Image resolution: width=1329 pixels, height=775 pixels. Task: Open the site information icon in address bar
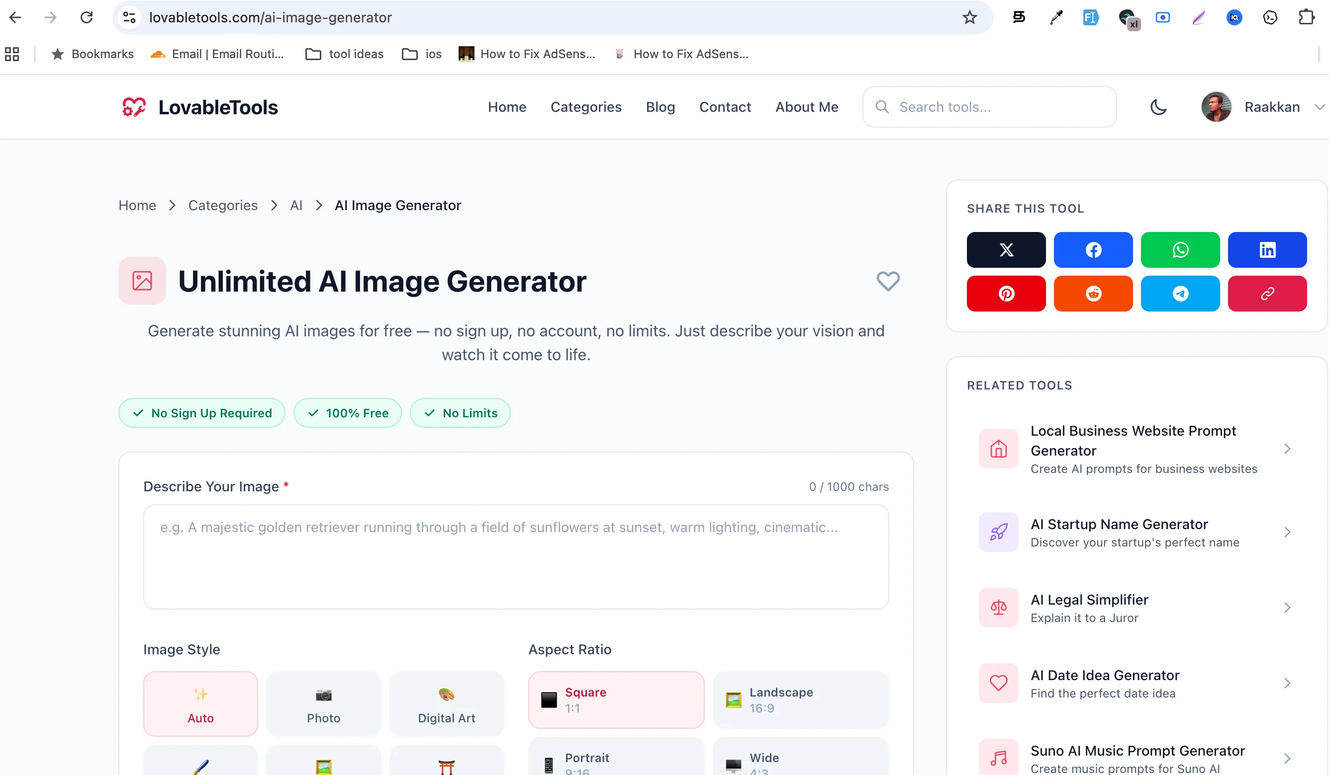(129, 17)
